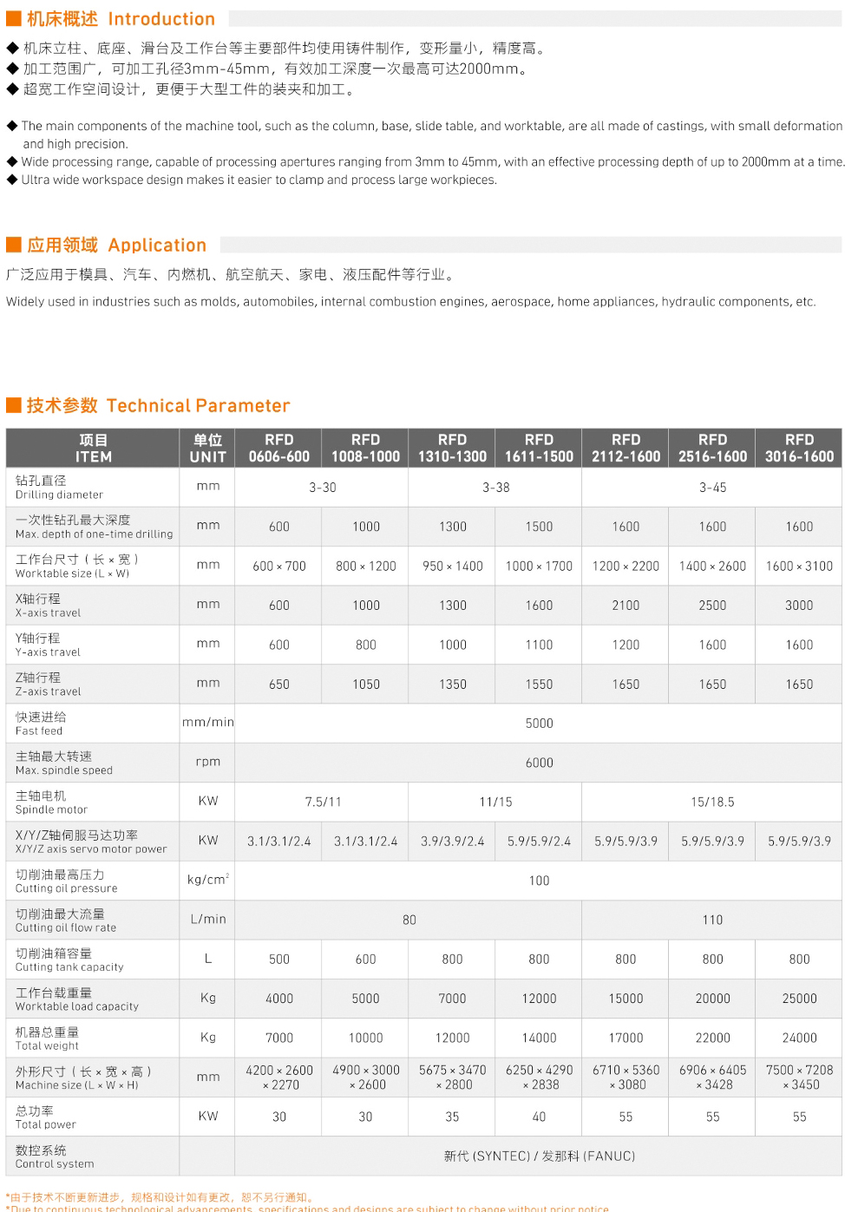845x1212 pixels.
Task: Click the diamond bullet before 超宽工作空间设计 line
Action: tap(11, 88)
